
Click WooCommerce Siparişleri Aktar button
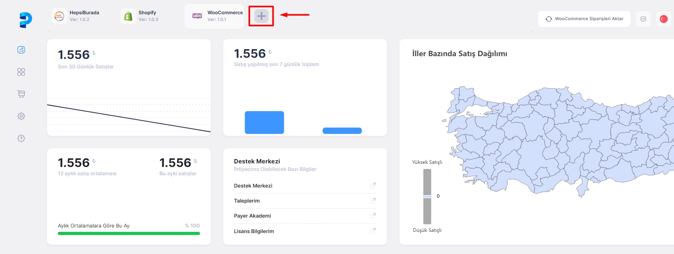tap(584, 19)
